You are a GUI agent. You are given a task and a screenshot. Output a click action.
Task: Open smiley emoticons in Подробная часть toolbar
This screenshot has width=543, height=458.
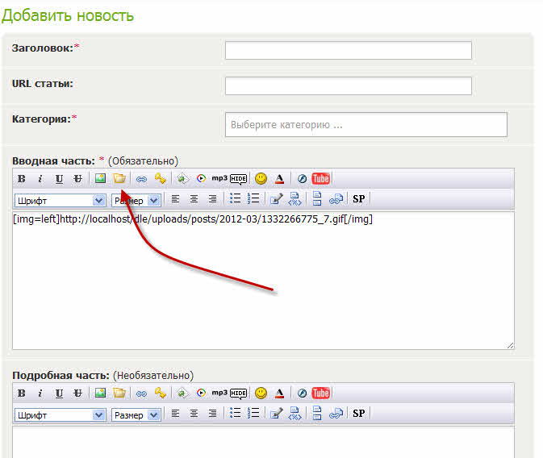tap(261, 393)
